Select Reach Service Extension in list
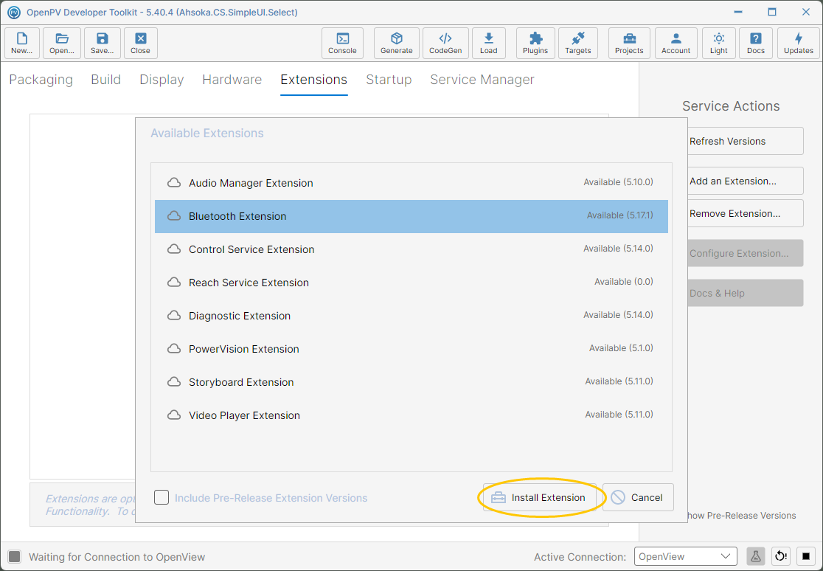823x571 pixels. pyautogui.click(x=411, y=282)
